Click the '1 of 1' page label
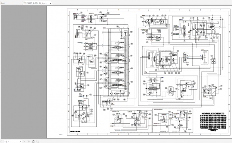The height and width of the screenshot is (143, 232). point(61,135)
